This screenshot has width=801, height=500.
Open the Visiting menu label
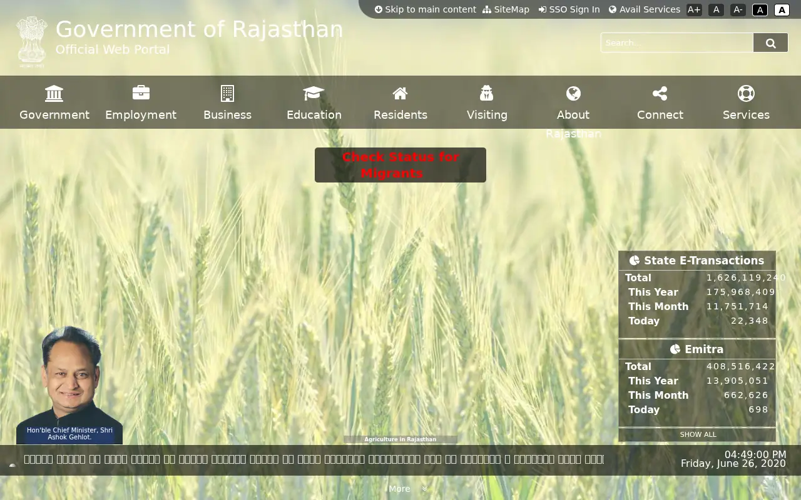tap(487, 115)
